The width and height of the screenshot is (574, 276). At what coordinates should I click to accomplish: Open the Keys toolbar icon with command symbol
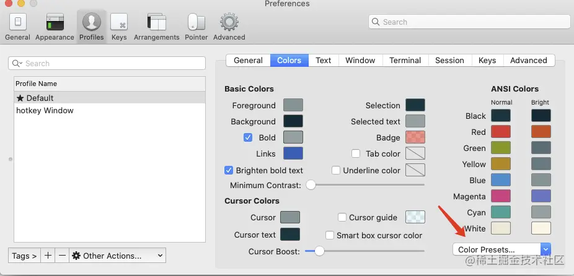coord(119,22)
